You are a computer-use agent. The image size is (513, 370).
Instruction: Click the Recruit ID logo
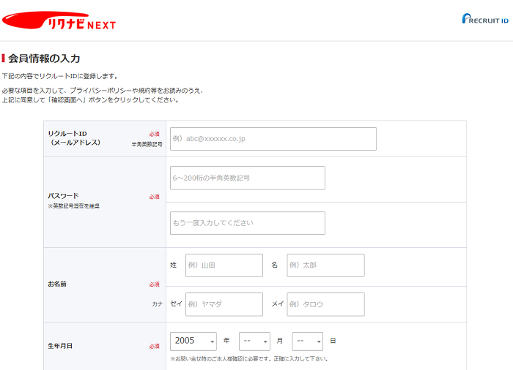coord(484,19)
